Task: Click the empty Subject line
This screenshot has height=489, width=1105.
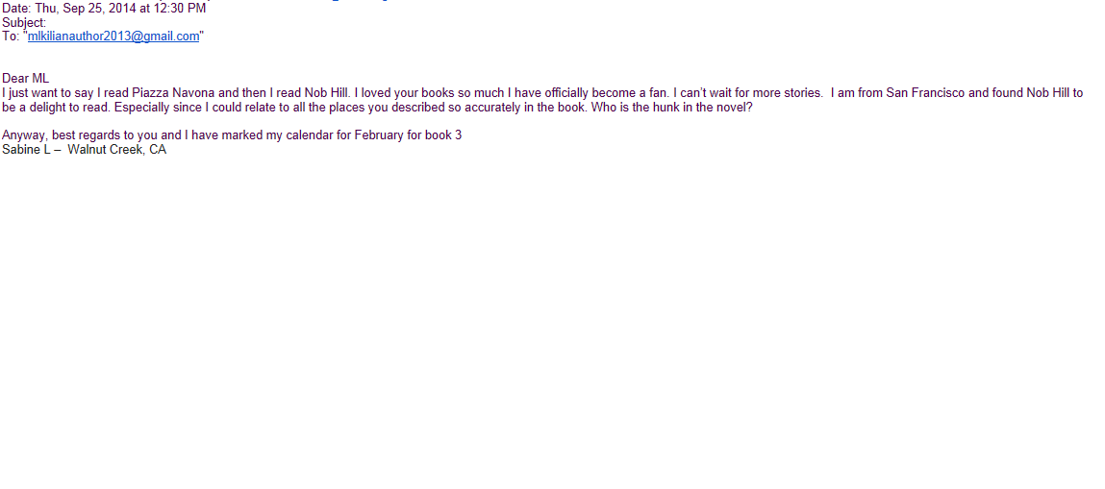Action: (24, 22)
